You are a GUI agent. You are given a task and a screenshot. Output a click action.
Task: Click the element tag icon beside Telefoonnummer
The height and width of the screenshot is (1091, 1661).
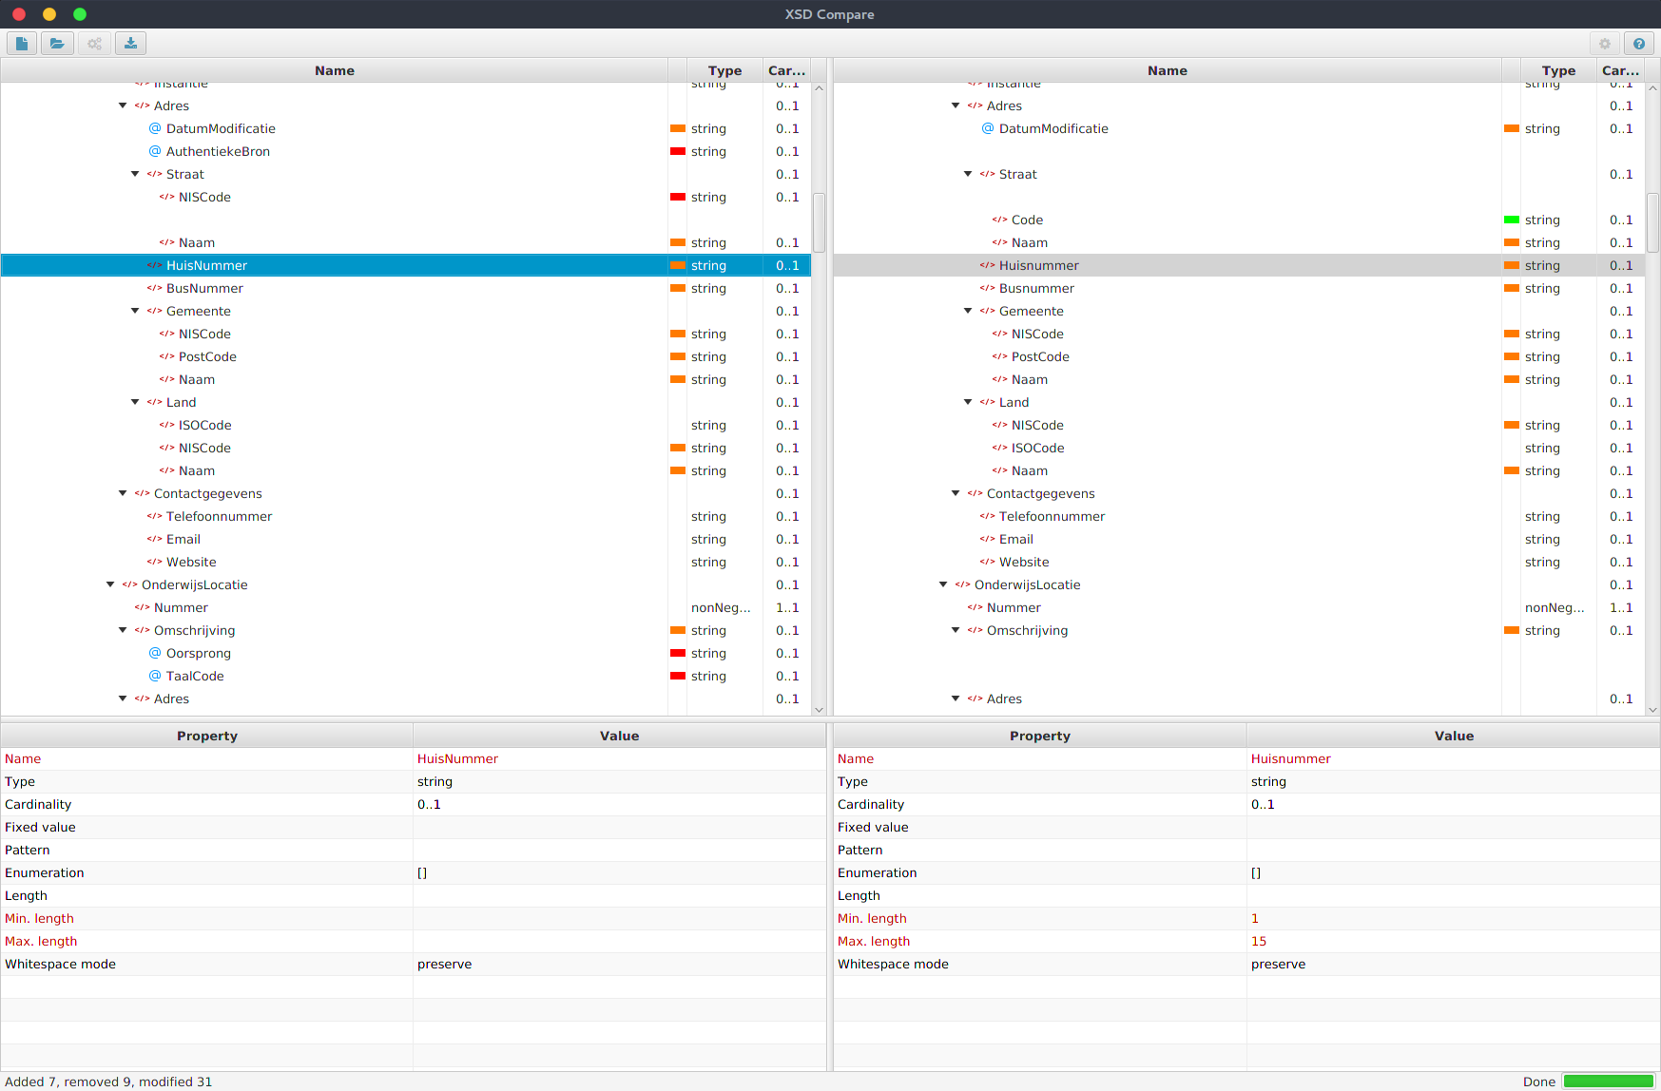coord(153,516)
